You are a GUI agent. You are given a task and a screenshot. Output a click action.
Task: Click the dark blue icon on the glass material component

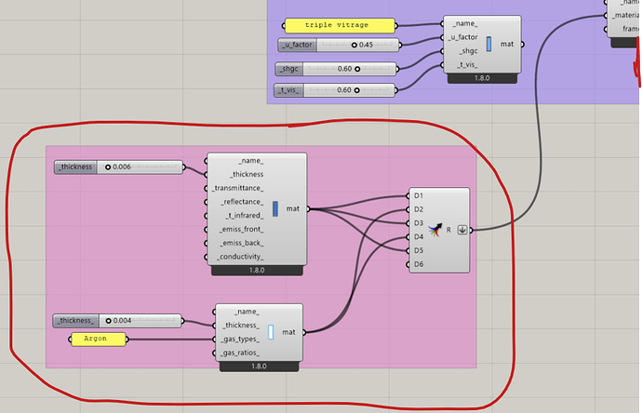point(275,208)
